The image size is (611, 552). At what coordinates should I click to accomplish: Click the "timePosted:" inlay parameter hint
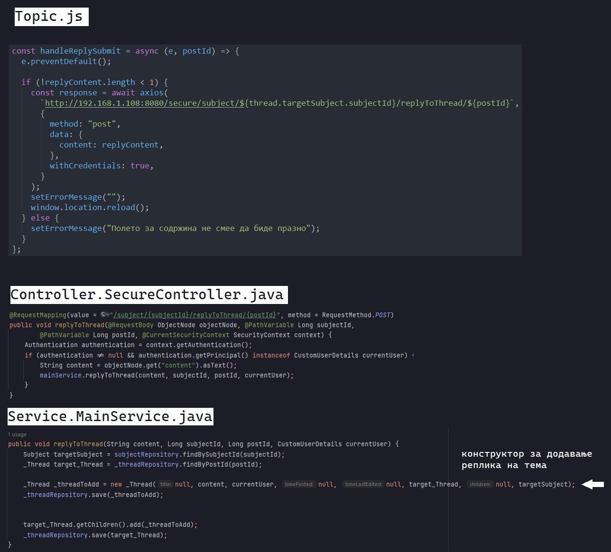pos(299,484)
